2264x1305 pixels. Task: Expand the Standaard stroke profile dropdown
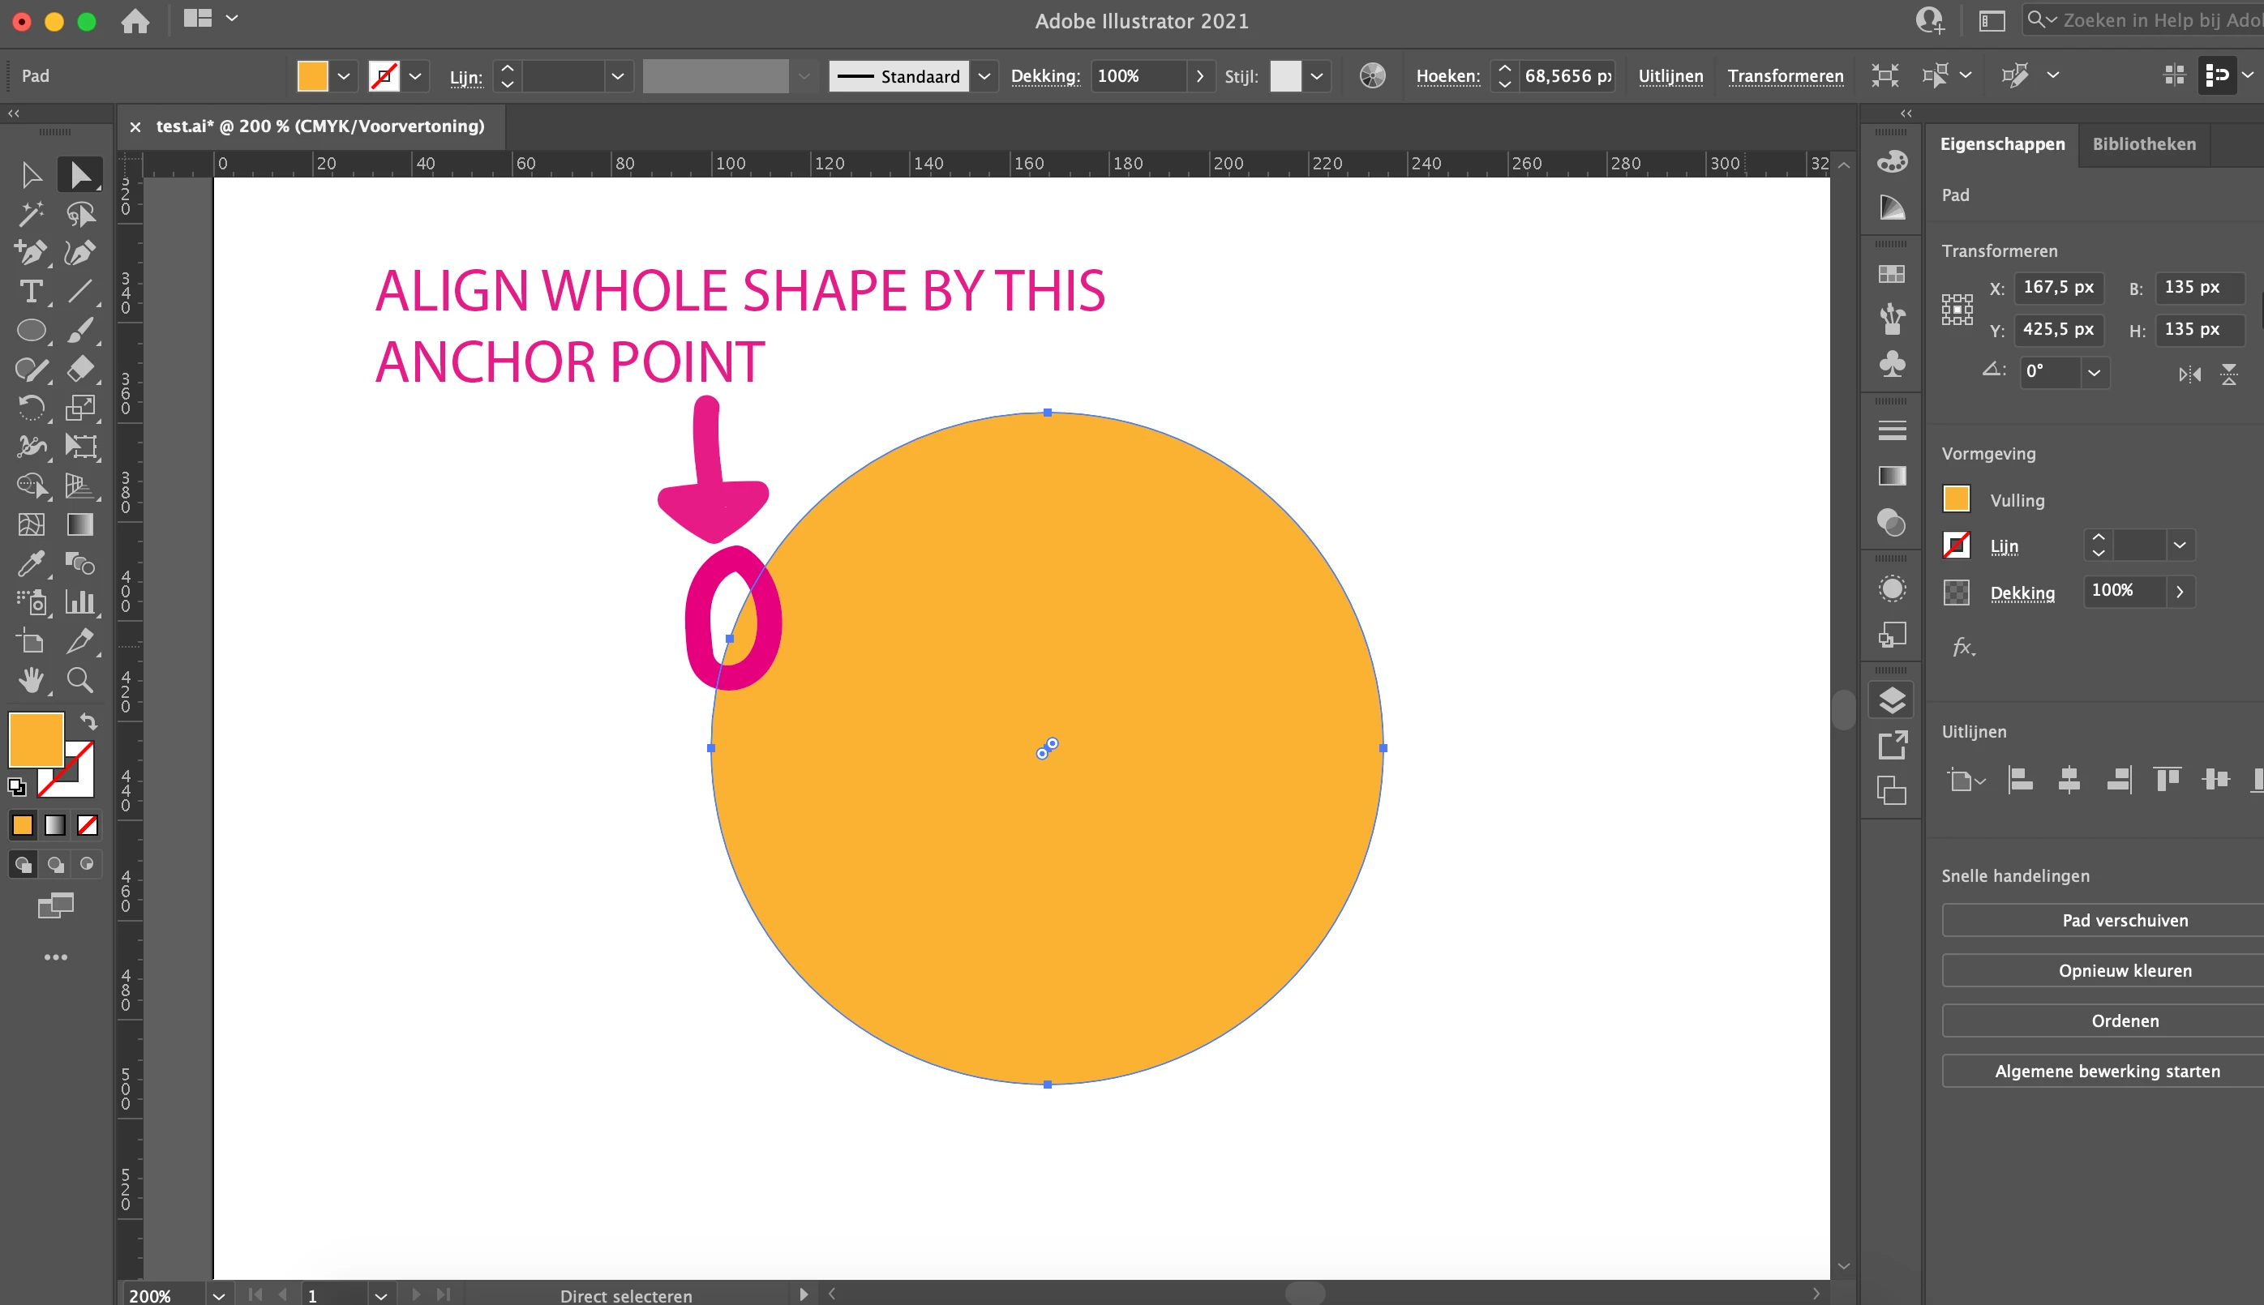[x=984, y=76]
